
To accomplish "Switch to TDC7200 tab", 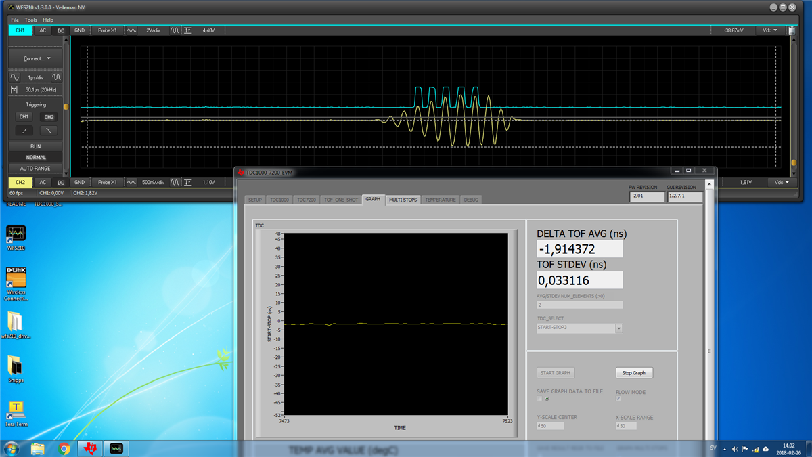I will (x=307, y=200).
